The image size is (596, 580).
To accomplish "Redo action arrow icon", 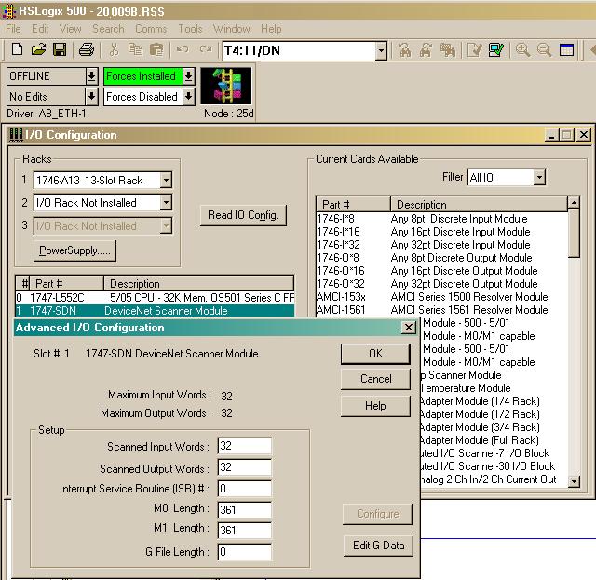I will click(206, 49).
